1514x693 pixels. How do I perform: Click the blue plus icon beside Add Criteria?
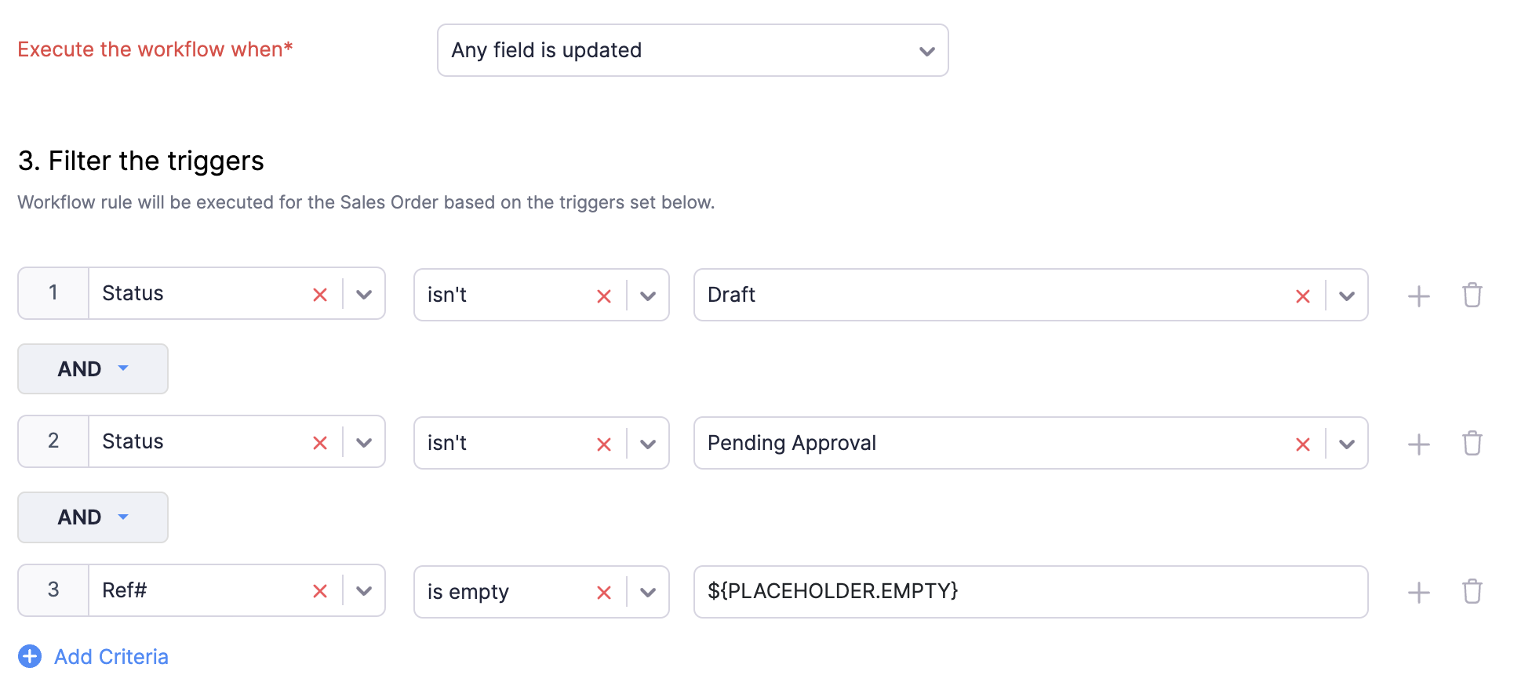point(30,656)
